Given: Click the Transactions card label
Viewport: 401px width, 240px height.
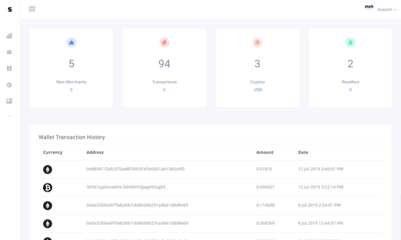Looking at the screenshot, I should coord(164,82).
